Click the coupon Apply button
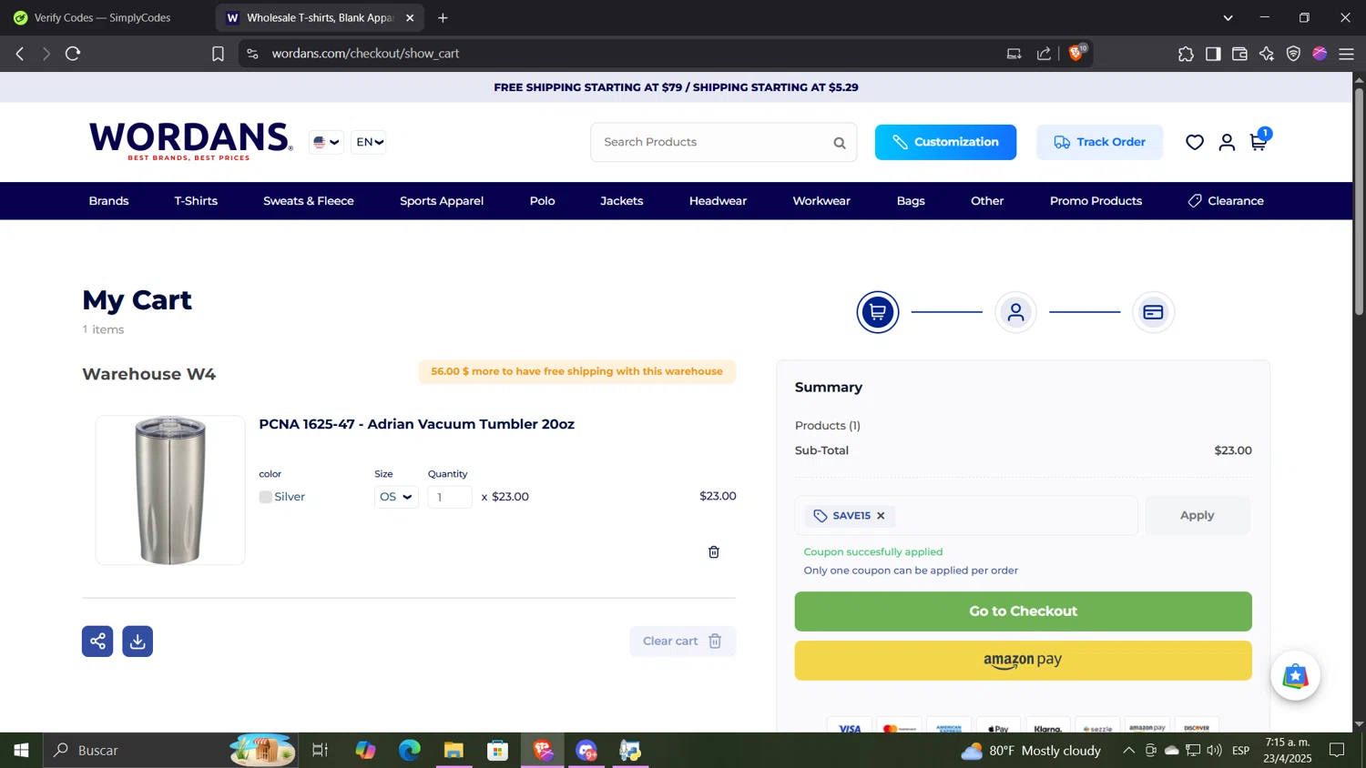Screen dimensions: 1366x768 (x=1197, y=516)
